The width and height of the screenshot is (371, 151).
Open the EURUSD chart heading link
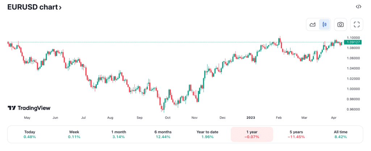click(32, 7)
